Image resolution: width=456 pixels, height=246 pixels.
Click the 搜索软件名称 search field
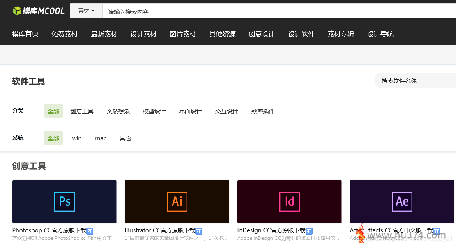coord(416,81)
